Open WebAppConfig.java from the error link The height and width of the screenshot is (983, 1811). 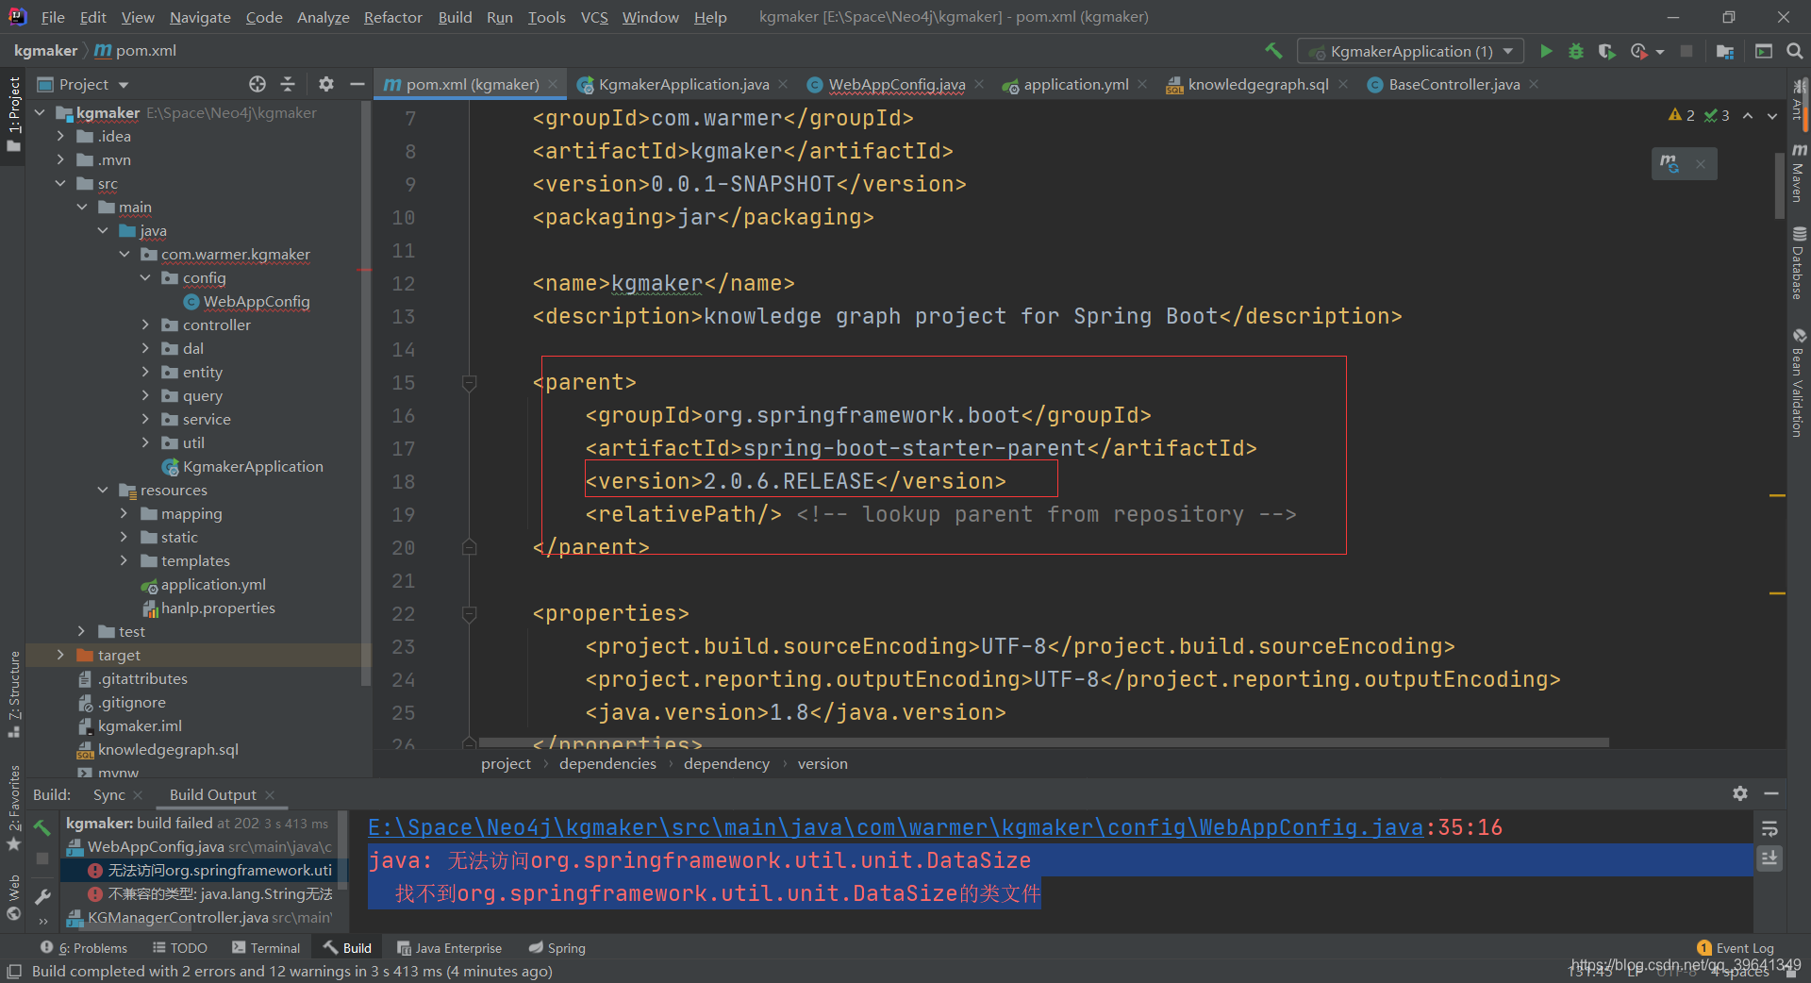point(896,827)
